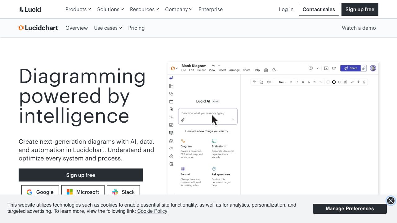Image resolution: width=397 pixels, height=223 pixels.
Task: Open the View menu in the diagram
Action: click(x=212, y=70)
